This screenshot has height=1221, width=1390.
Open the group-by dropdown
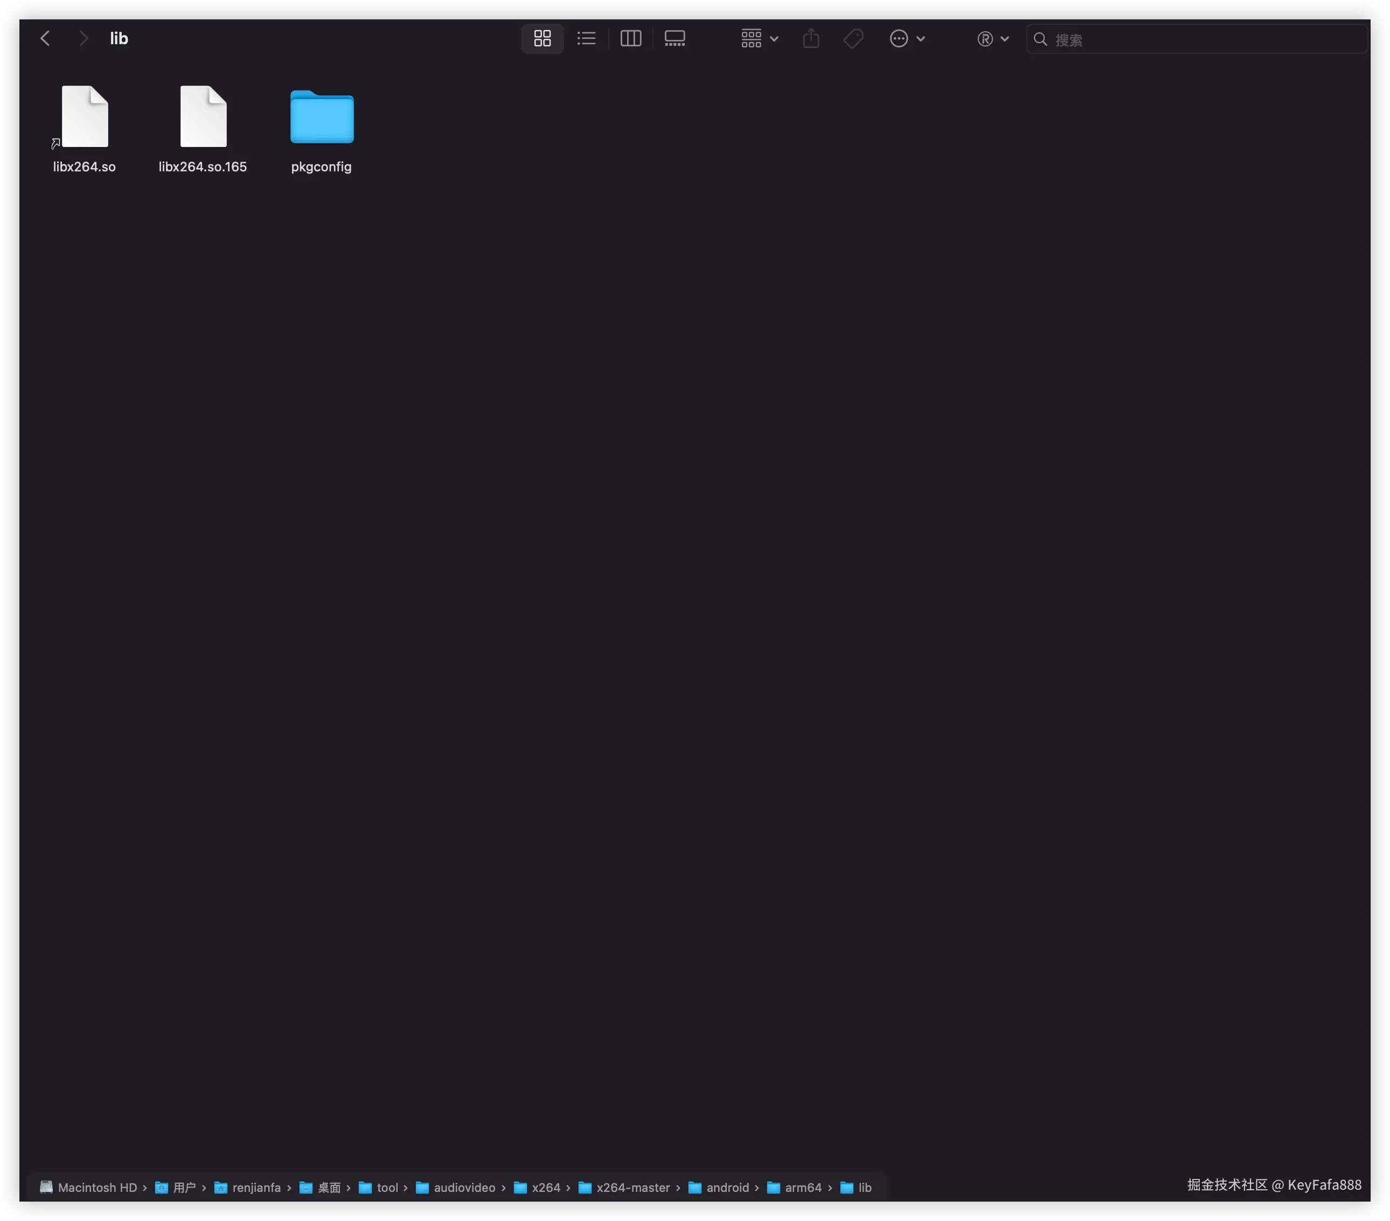pyautogui.click(x=759, y=39)
